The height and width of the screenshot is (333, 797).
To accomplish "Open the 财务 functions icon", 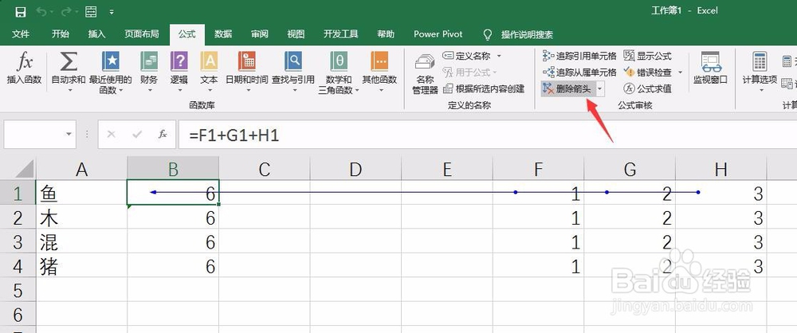I will pyautogui.click(x=150, y=61).
